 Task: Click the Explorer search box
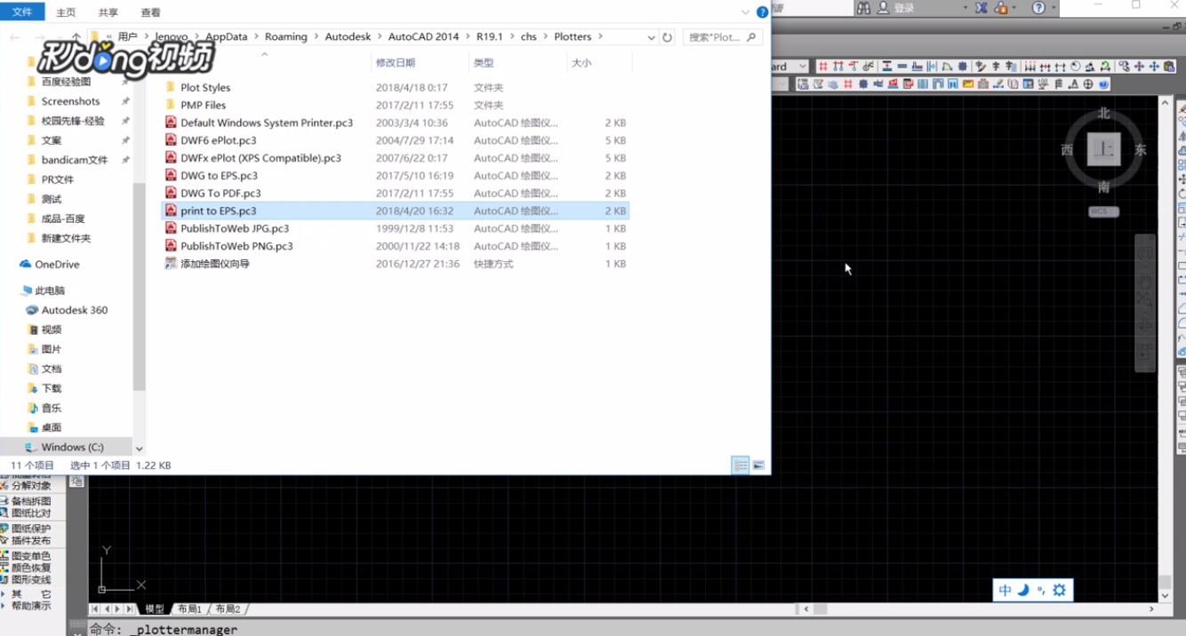click(x=721, y=37)
